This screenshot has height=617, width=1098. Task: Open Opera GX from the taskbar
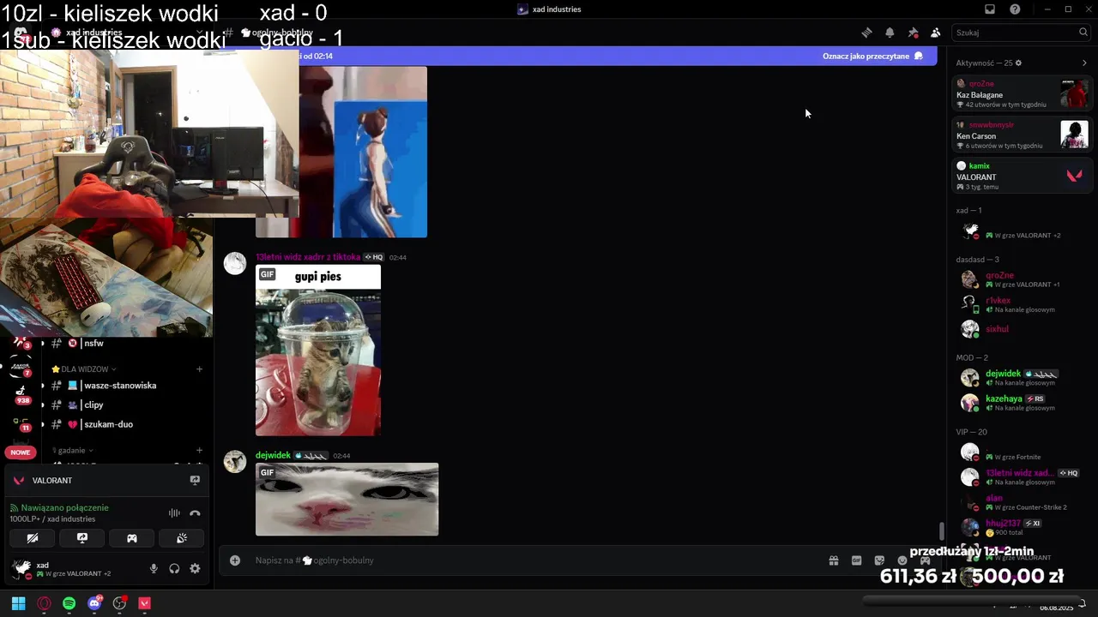tap(44, 603)
